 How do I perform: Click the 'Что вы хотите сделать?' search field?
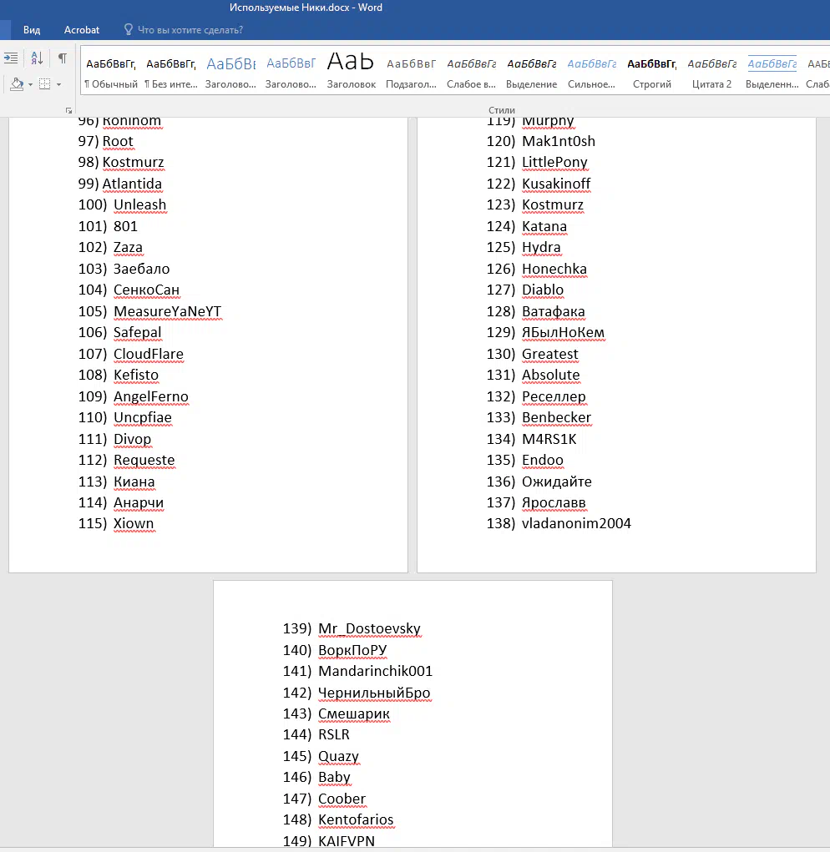point(190,30)
